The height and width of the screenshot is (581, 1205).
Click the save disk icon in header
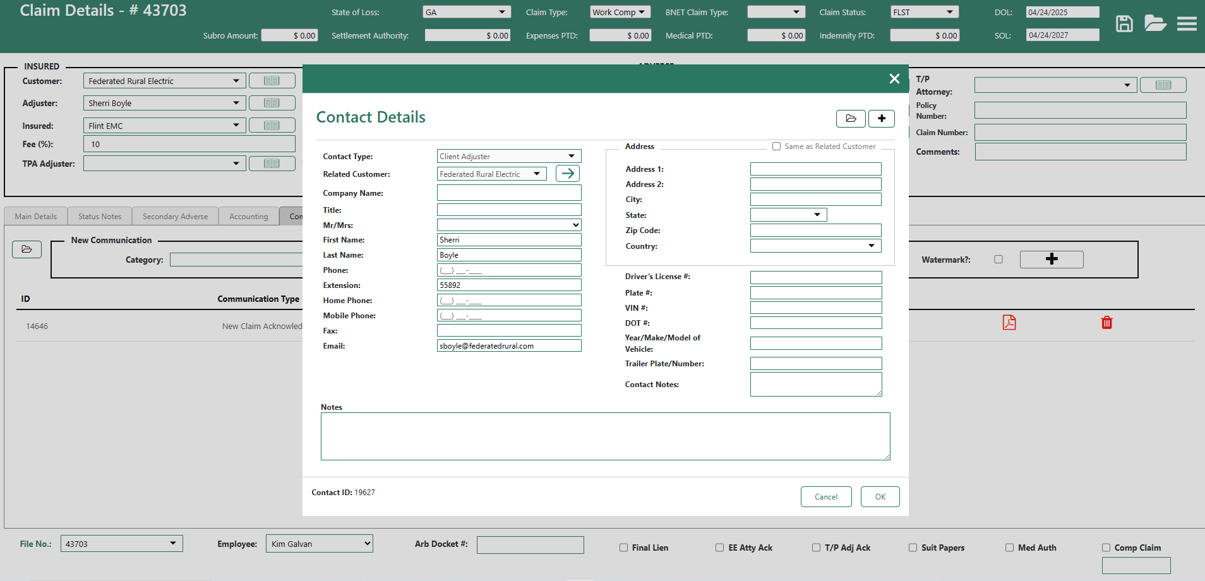[x=1124, y=24]
